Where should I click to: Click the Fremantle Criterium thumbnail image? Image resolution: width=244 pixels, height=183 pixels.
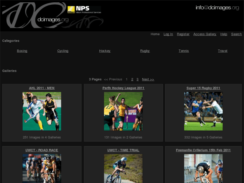203,169
